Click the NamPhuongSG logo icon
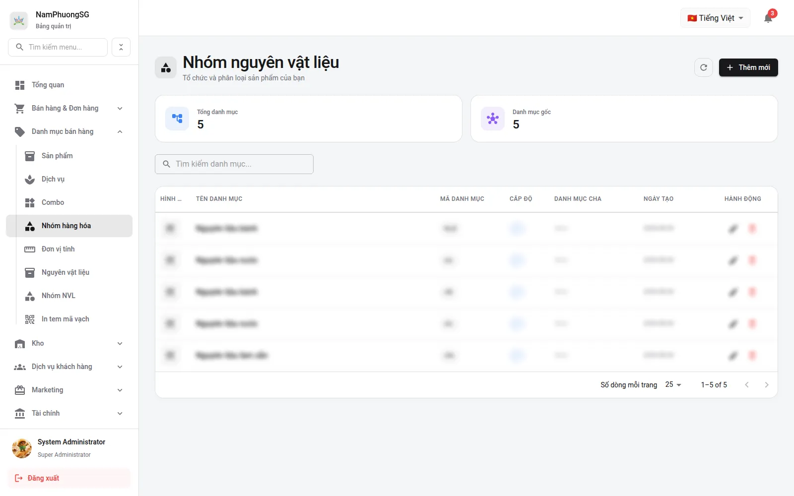The image size is (794, 496). click(19, 20)
